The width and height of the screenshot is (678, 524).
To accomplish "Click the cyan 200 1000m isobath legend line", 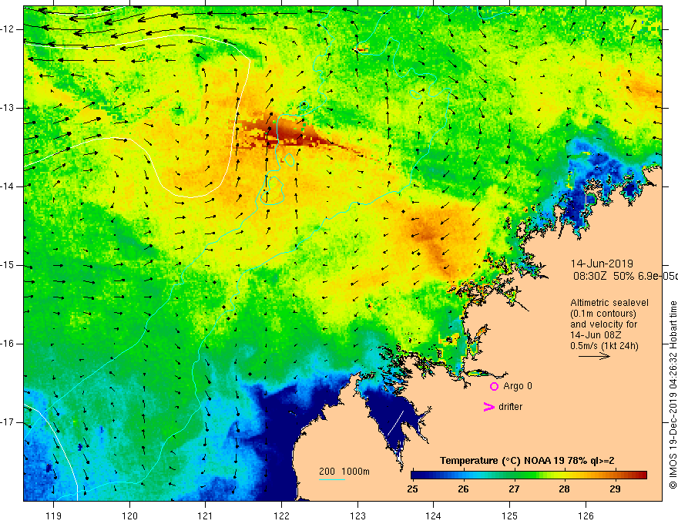I will pyautogui.click(x=331, y=479).
